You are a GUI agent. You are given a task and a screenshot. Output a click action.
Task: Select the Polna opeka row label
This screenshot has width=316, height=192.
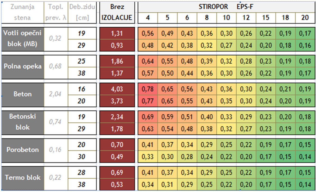pyautogui.click(x=22, y=67)
